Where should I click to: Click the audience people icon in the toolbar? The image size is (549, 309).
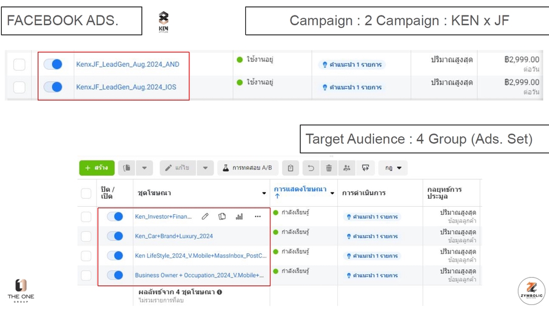pos(347,168)
